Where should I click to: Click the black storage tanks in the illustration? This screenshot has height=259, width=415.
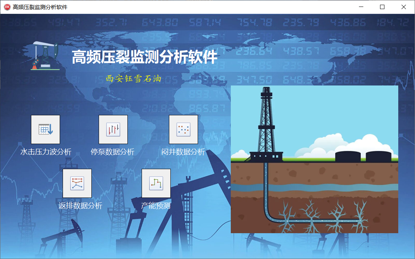(363, 156)
